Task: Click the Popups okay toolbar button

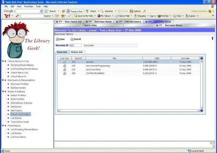Action: tap(75, 11)
